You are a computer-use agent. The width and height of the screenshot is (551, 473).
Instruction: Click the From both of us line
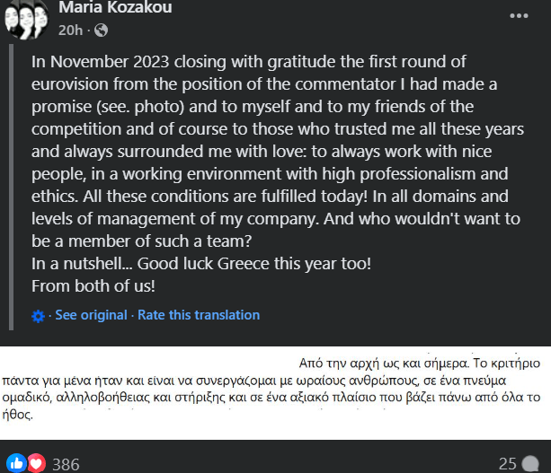pos(93,286)
